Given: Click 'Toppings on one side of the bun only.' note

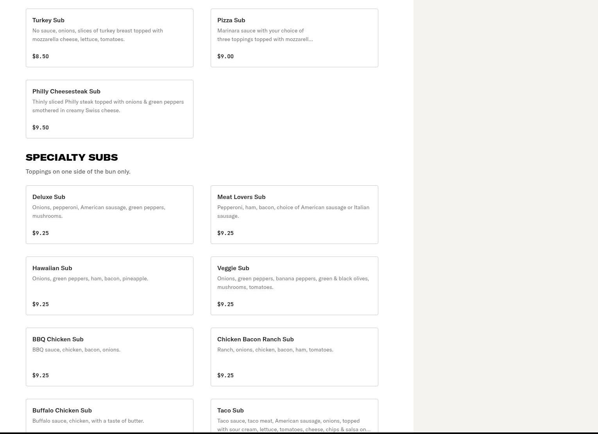Looking at the screenshot, I should pos(78,171).
